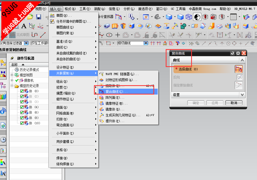257x180 pixels.
Task: Select the line sketch tool icon
Action: pyautogui.click(x=43, y=35)
